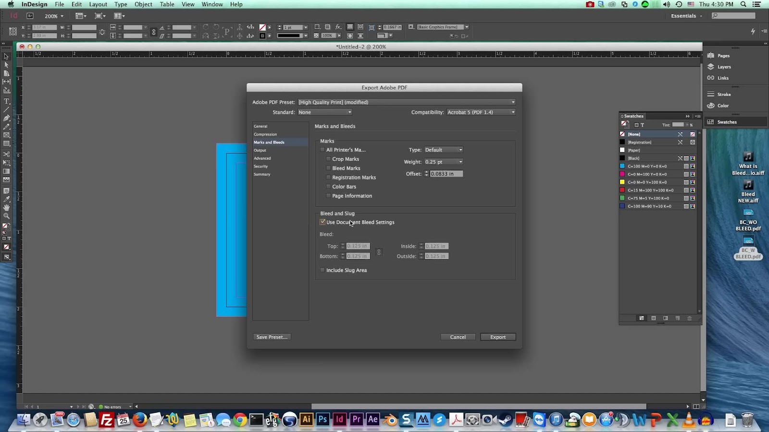Screen dimensions: 769x432
Task: Click the Export button
Action: (498, 337)
